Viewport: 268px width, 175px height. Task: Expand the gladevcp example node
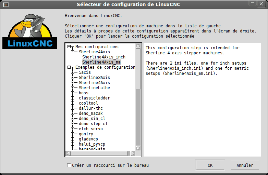tap(72, 139)
